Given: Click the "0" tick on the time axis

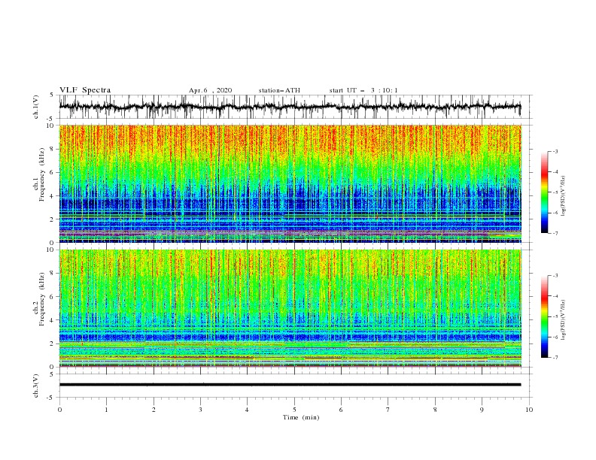Looking at the screenshot, I should point(59,410).
